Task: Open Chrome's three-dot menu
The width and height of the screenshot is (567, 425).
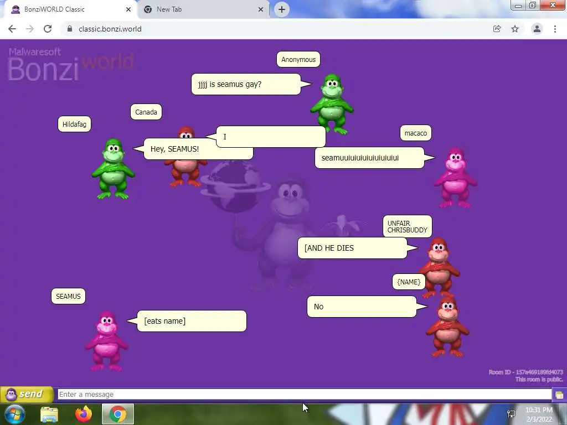Action: click(x=555, y=29)
